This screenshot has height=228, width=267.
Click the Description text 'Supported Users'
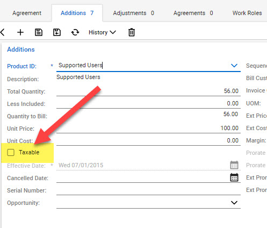[x=78, y=77]
